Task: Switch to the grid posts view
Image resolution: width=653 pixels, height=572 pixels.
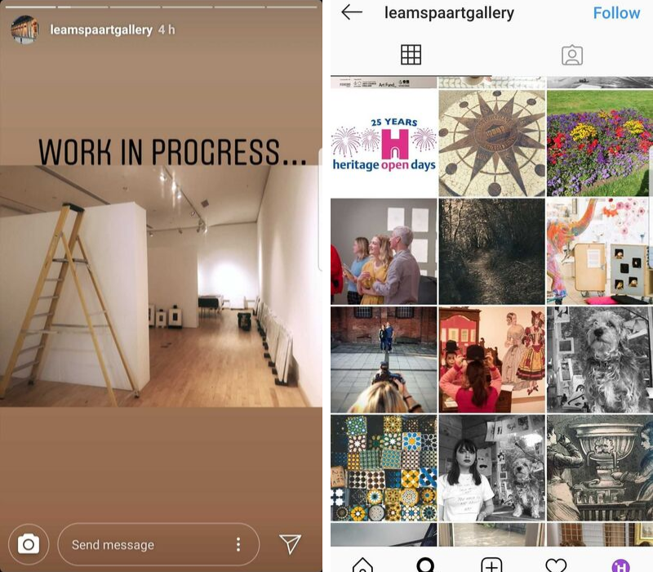Action: click(x=411, y=55)
